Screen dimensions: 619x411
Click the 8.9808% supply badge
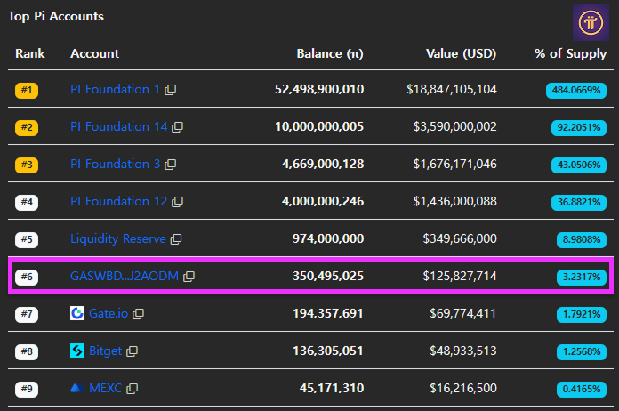582,239
